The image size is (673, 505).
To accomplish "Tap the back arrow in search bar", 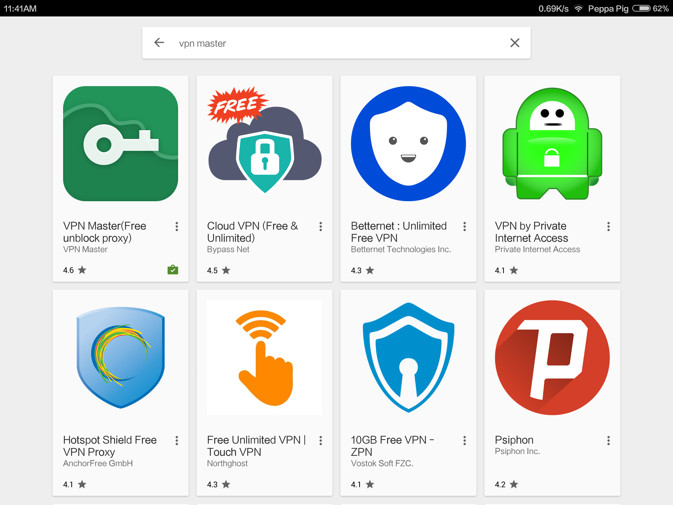I will (x=159, y=43).
